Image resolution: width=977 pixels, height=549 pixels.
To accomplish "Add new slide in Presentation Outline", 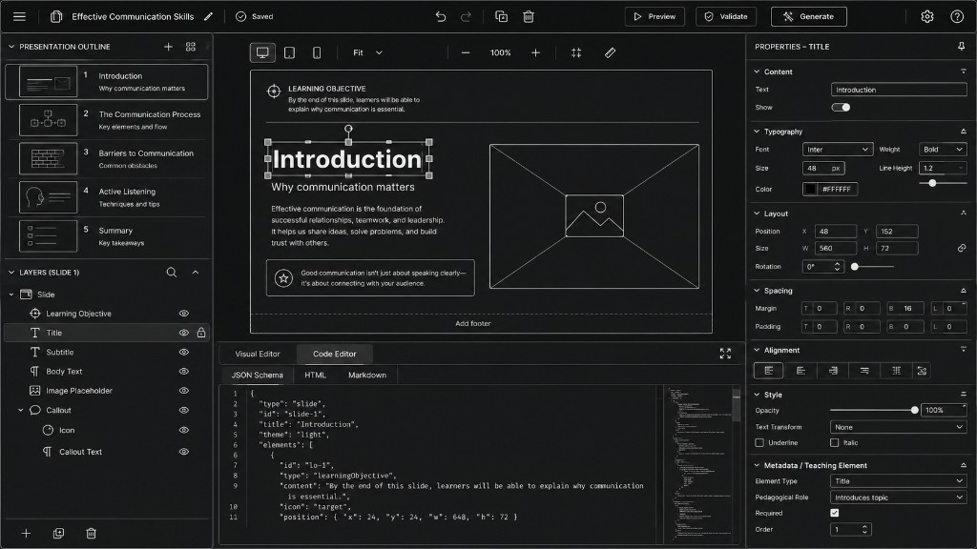I will pos(168,47).
